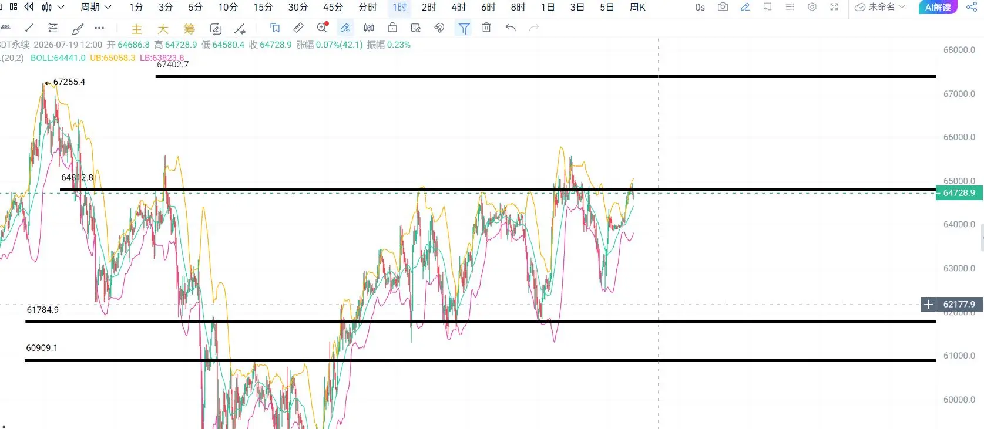984x429 pixels.
Task: Click the refresh-edit square icon
Action: coord(216,29)
